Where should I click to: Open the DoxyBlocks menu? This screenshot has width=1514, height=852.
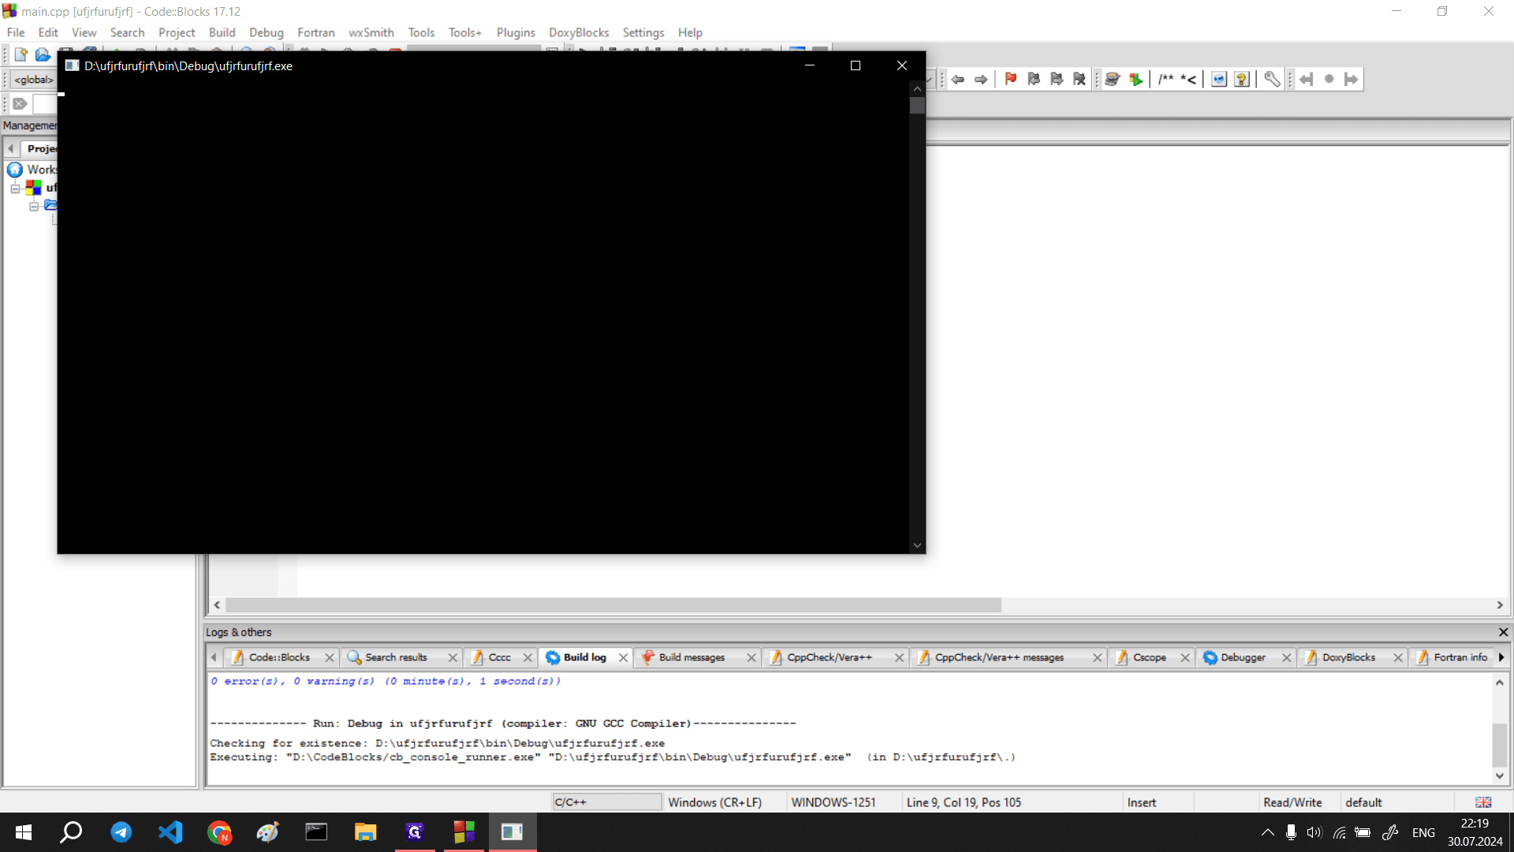pos(579,32)
